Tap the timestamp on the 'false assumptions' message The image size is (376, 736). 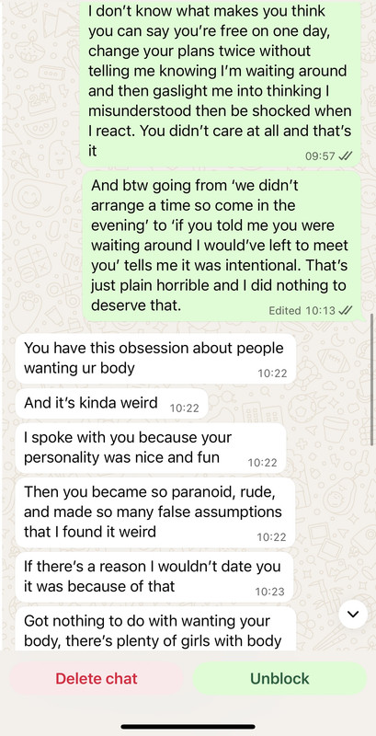[271, 537]
